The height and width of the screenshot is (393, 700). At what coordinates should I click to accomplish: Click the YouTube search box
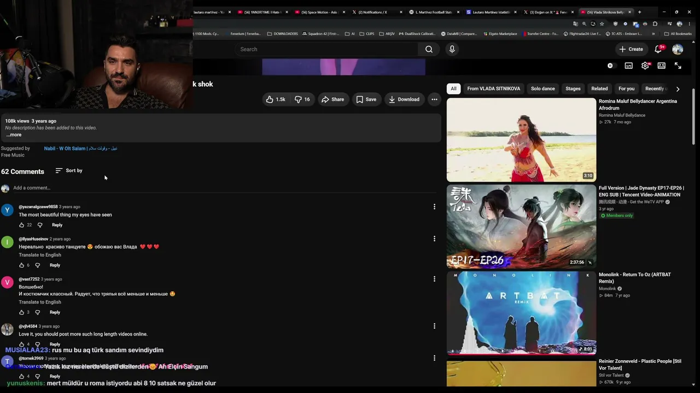coord(327,49)
